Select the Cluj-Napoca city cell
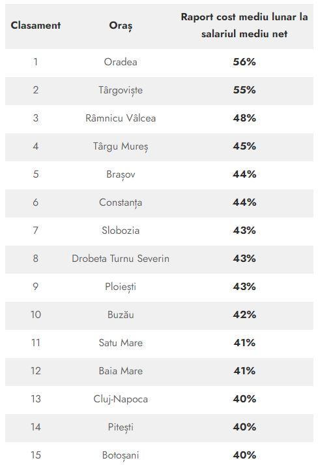This screenshot has width=318, height=469. (121, 399)
